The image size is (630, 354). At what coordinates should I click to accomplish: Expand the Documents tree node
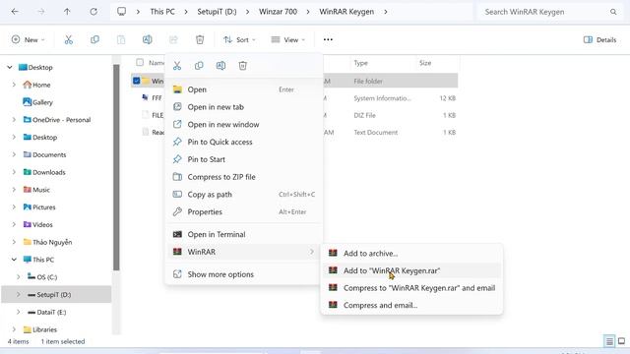tap(14, 154)
